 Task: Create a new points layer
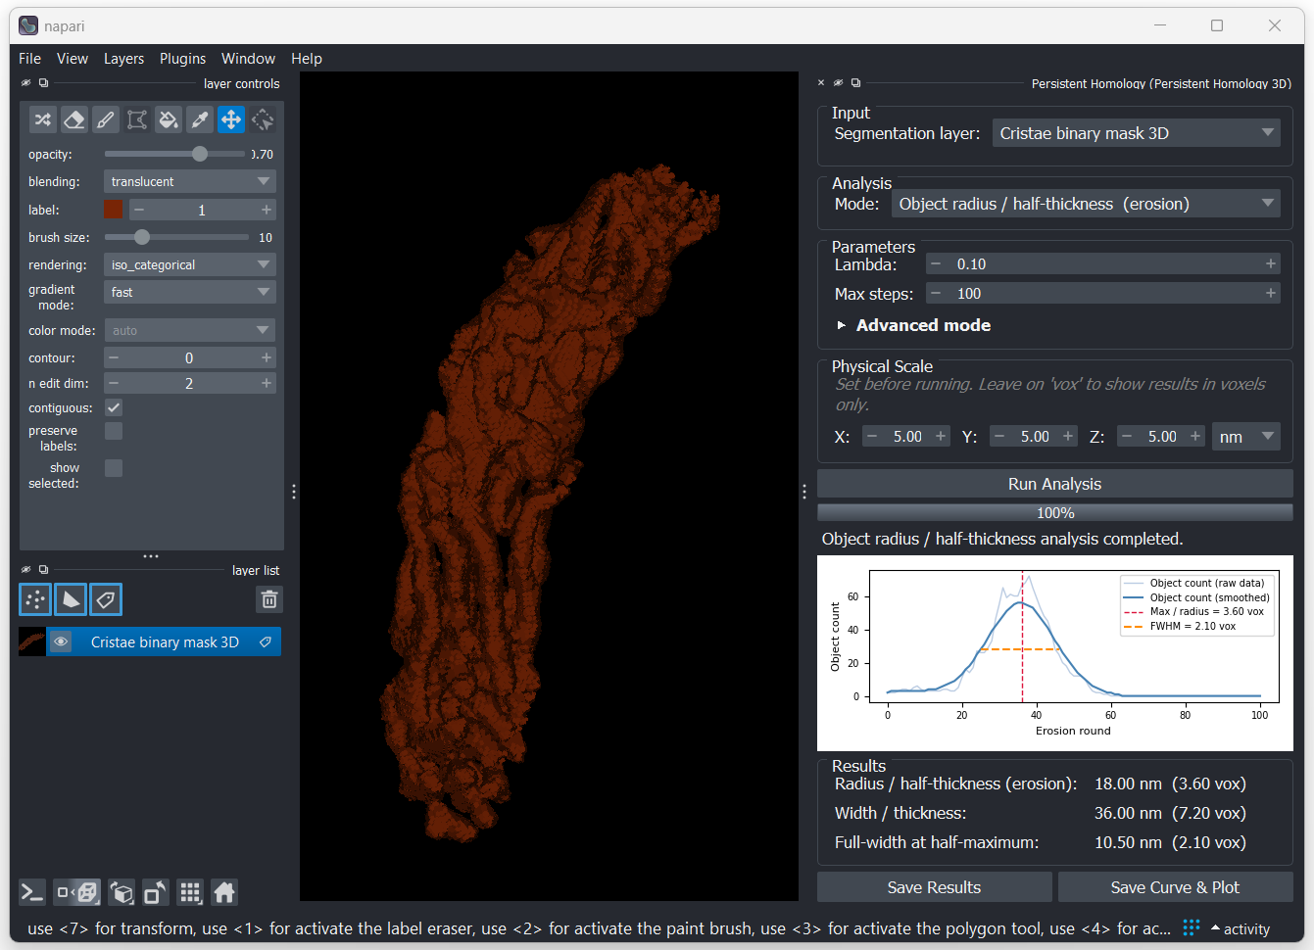35,599
